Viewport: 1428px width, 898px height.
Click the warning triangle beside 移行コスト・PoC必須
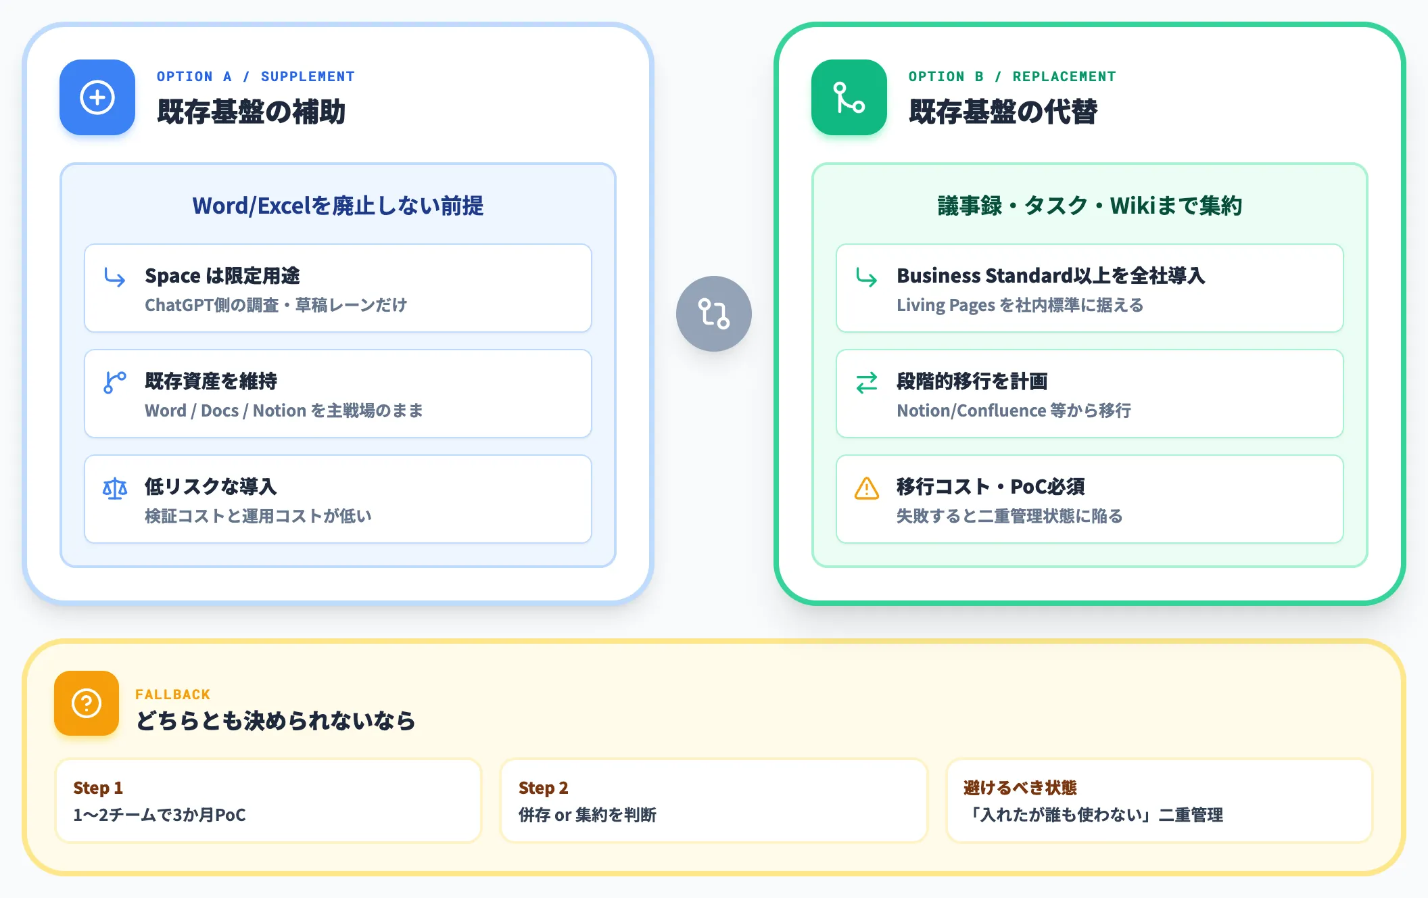[867, 488]
